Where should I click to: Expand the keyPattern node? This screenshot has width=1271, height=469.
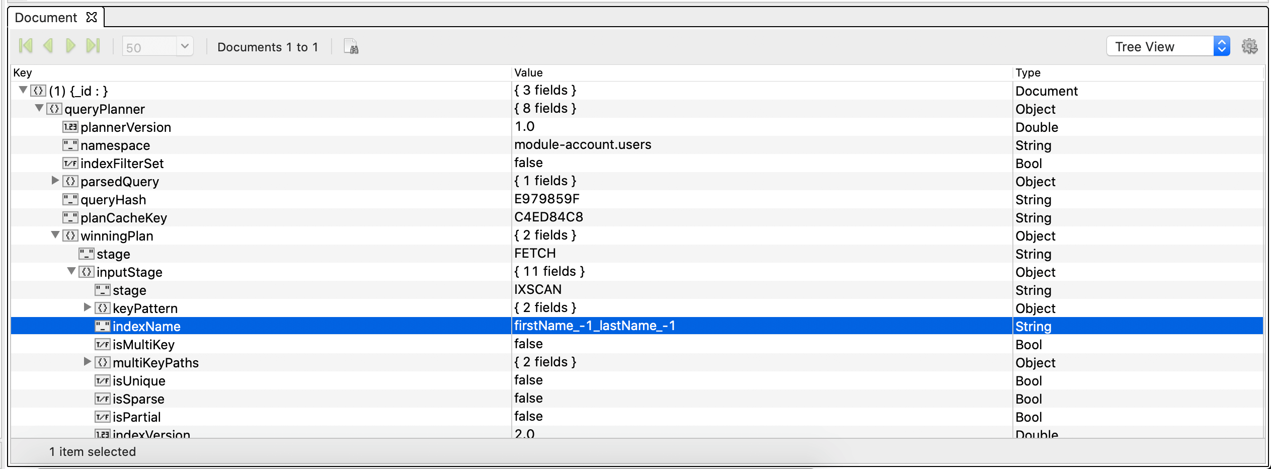coord(87,307)
